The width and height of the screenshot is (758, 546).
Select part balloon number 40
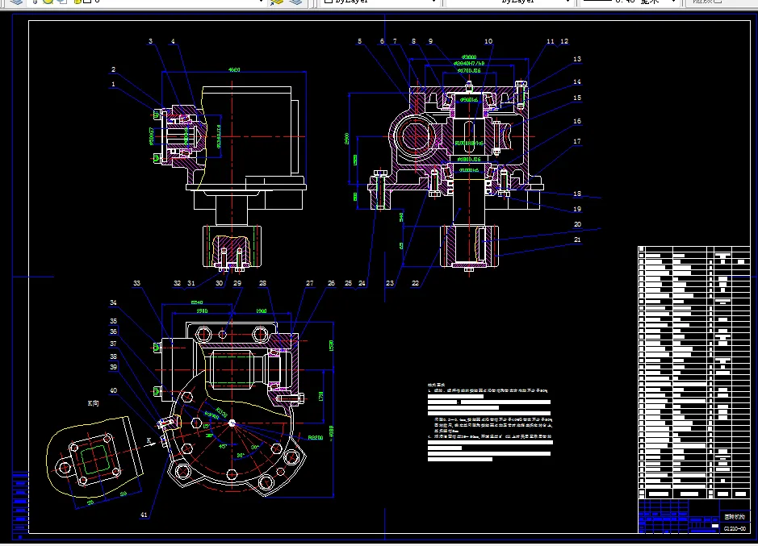tap(113, 390)
